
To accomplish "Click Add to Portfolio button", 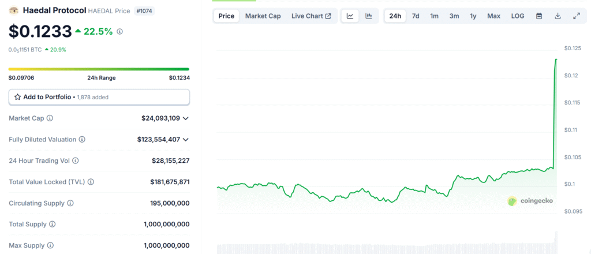I will [x=99, y=97].
